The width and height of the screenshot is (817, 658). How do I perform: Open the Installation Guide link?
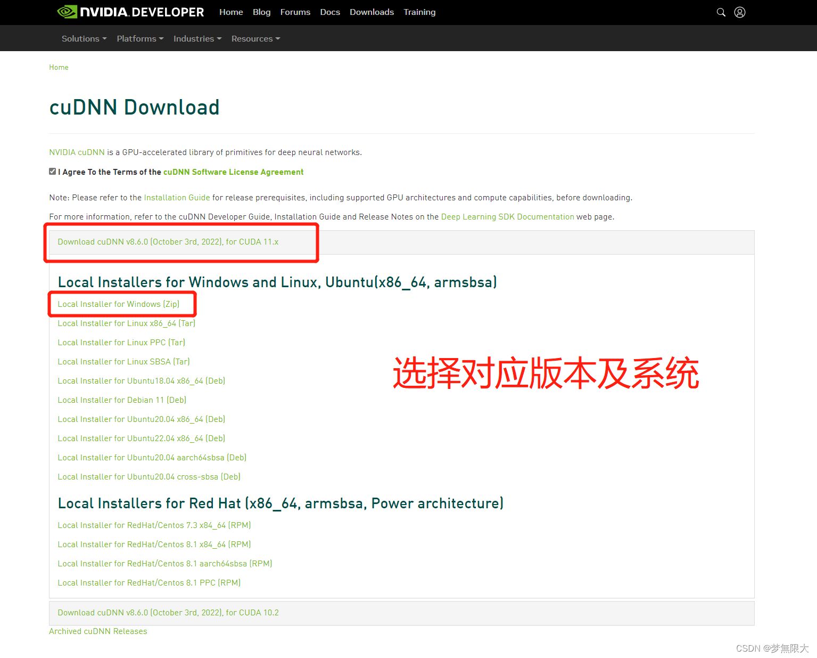(x=177, y=198)
